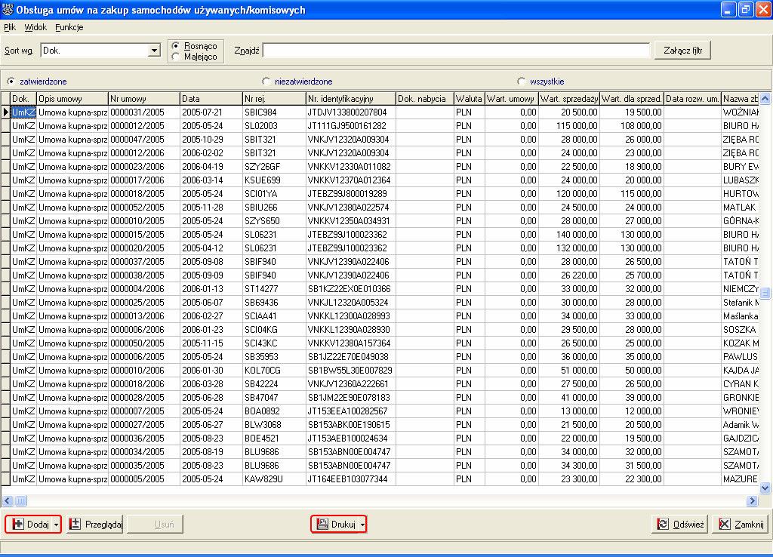
Task: Click horizontal scrollbar left arrow
Action: pos(8,501)
